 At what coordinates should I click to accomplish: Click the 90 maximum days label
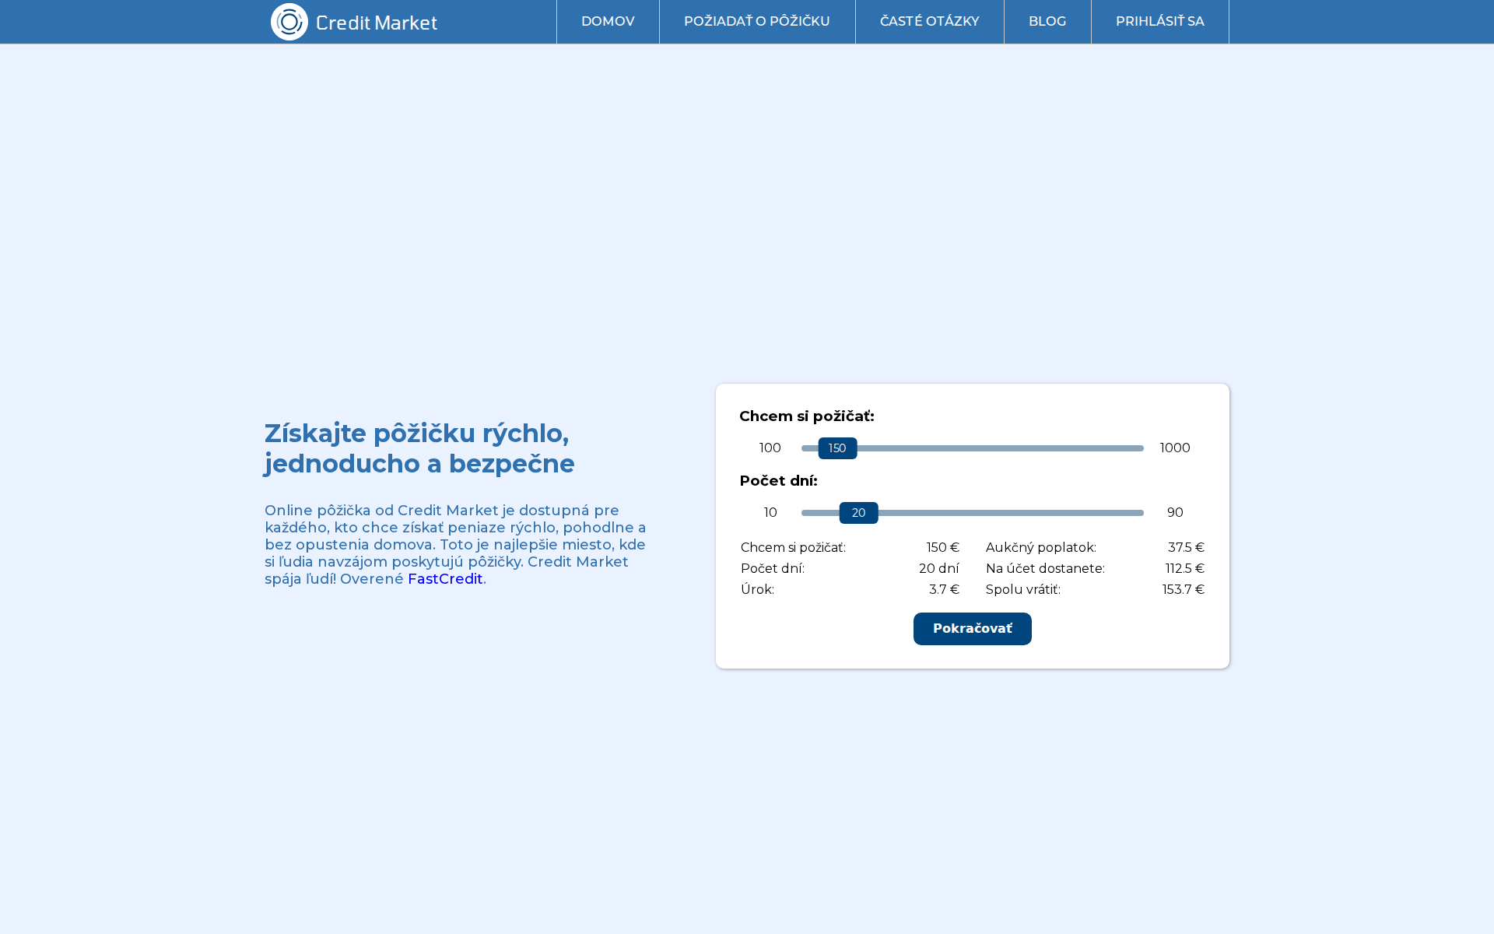[1174, 512]
